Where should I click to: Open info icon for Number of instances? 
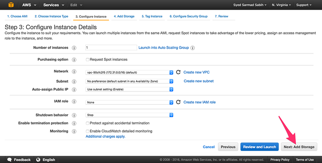tap(74, 48)
